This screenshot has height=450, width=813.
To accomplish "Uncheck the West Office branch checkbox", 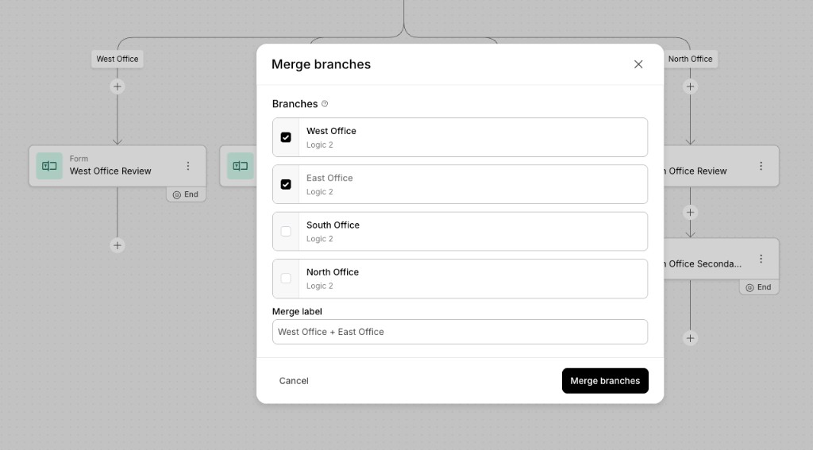I will (x=286, y=137).
